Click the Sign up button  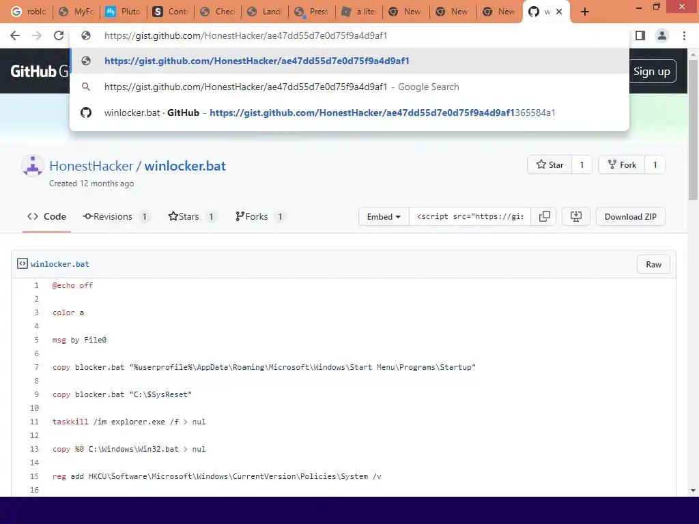click(x=652, y=71)
